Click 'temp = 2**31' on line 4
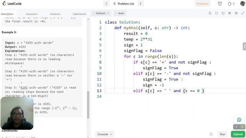The width and height of the screenshot is (246, 138). 138,39
